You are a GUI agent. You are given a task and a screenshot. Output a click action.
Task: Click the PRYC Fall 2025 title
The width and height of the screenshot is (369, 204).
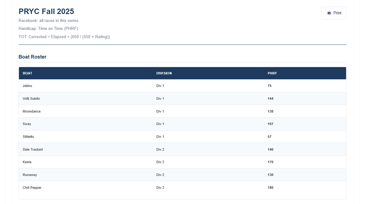point(46,11)
